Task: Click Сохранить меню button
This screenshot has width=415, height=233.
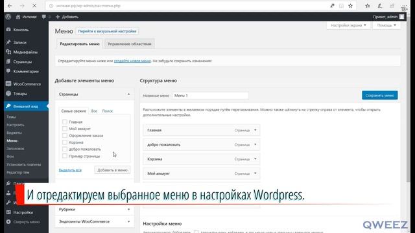Action: click(x=379, y=95)
